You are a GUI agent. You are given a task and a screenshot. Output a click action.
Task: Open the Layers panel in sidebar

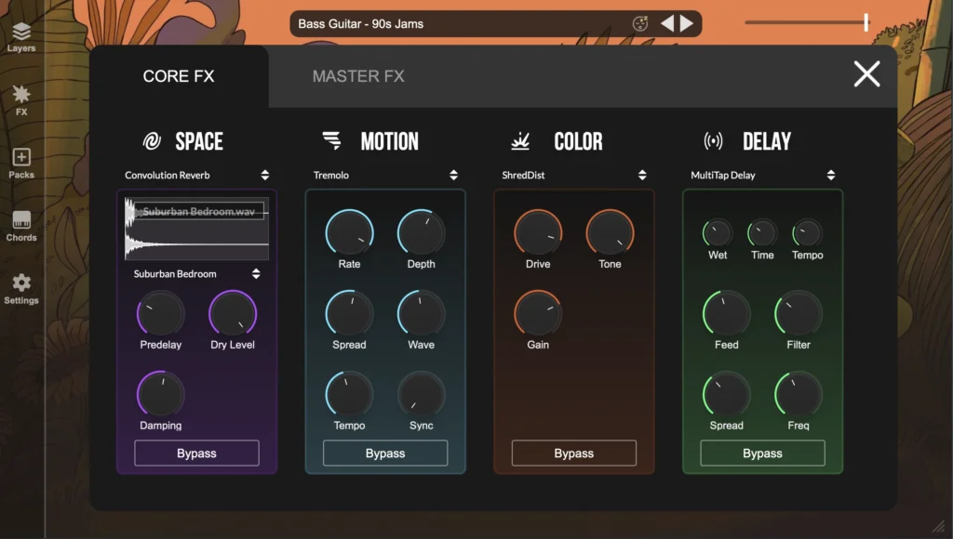[21, 37]
